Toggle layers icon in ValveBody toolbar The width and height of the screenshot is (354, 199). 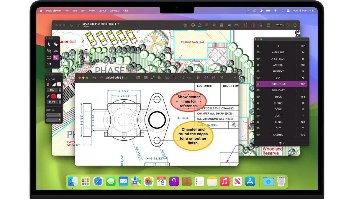[x=214, y=78]
